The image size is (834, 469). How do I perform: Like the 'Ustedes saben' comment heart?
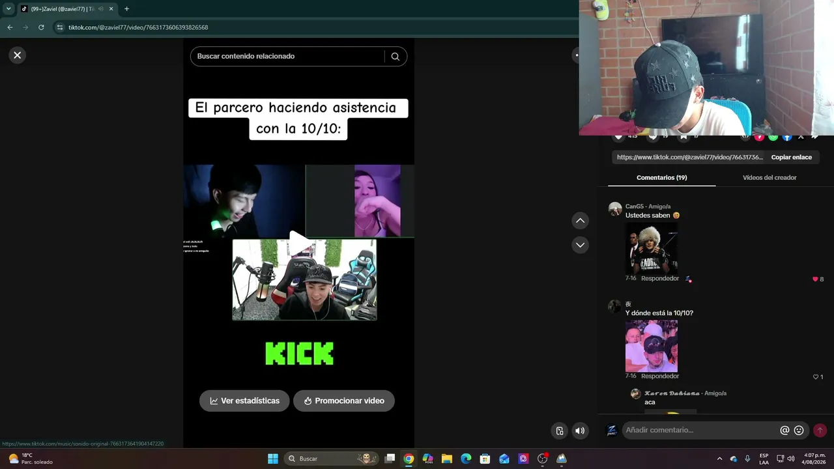pyautogui.click(x=815, y=279)
